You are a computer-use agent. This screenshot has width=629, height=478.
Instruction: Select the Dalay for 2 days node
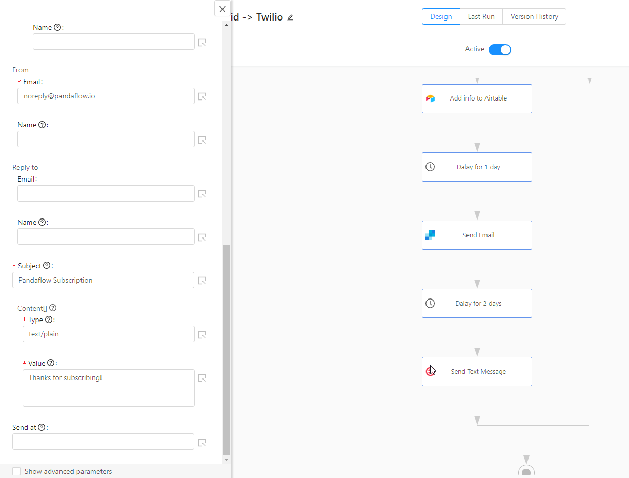point(477,303)
